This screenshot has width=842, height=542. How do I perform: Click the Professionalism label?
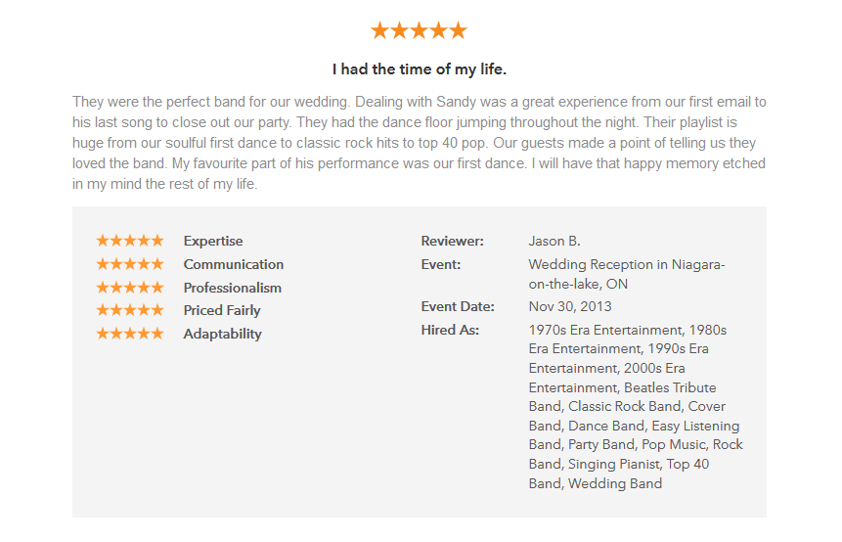(233, 288)
